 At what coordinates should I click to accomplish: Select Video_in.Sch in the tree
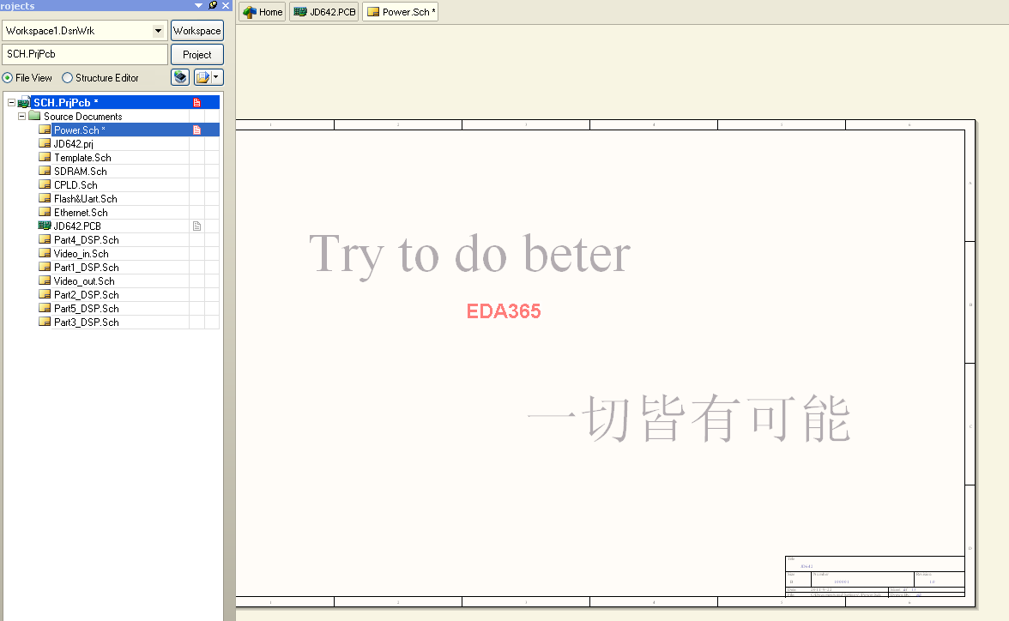pos(81,254)
